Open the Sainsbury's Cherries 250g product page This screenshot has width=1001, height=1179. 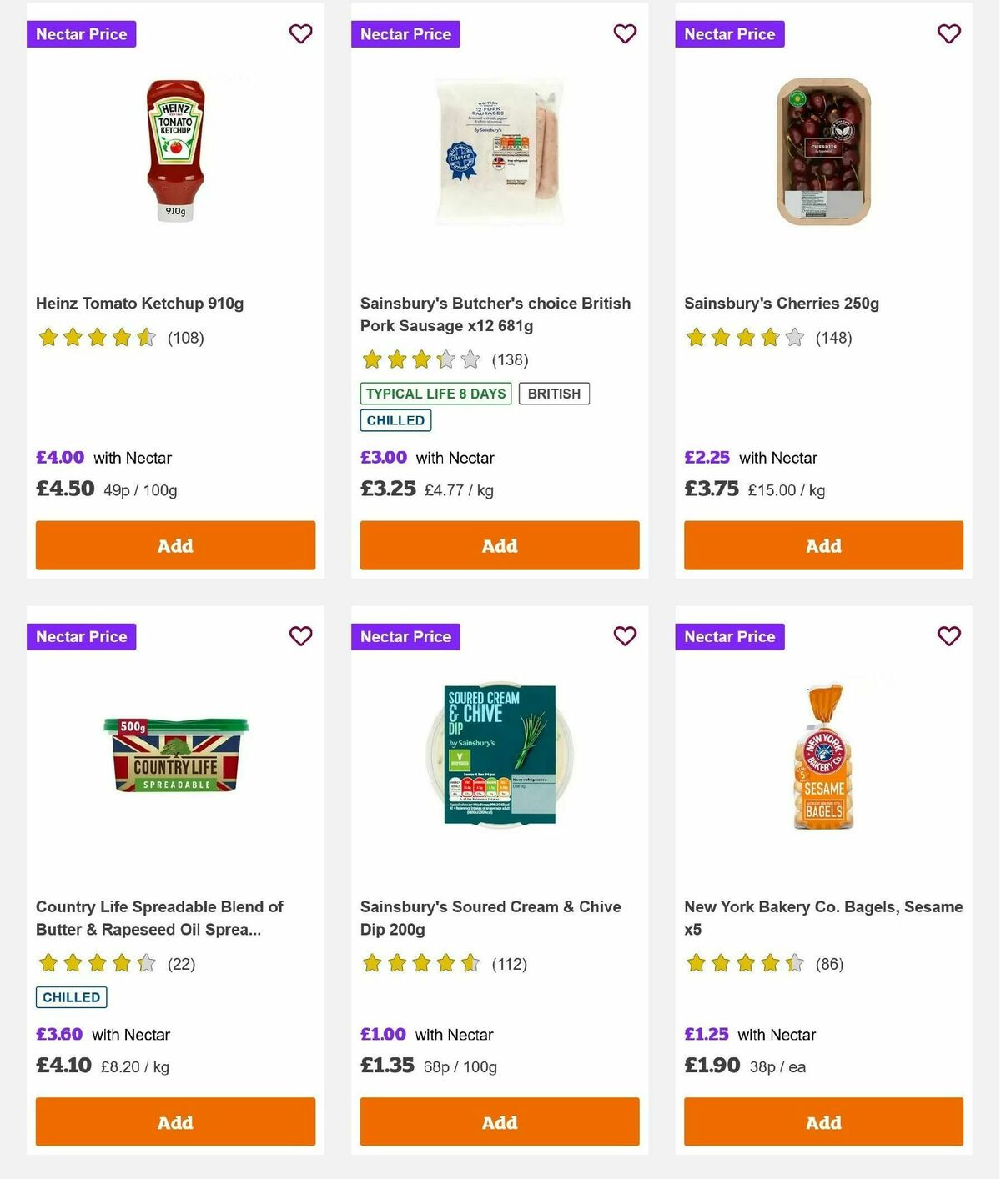pyautogui.click(x=781, y=303)
